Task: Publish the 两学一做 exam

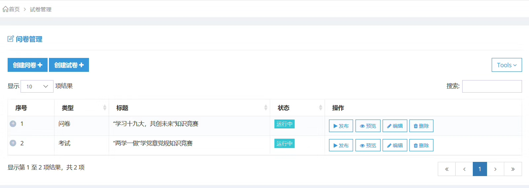Action: tap(341, 145)
